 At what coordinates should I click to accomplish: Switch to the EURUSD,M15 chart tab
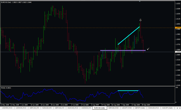(153, 108)
